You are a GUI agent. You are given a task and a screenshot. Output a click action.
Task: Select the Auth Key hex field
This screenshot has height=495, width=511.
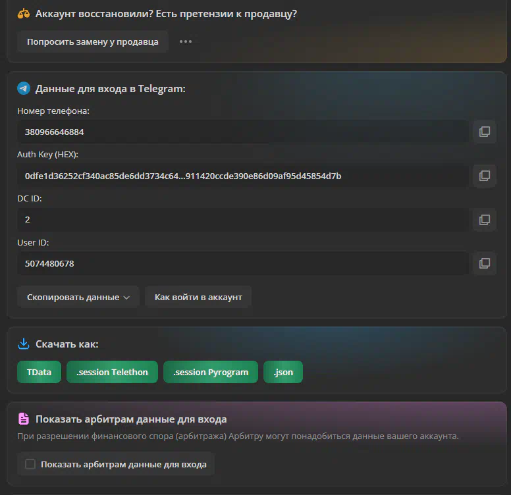click(x=243, y=176)
